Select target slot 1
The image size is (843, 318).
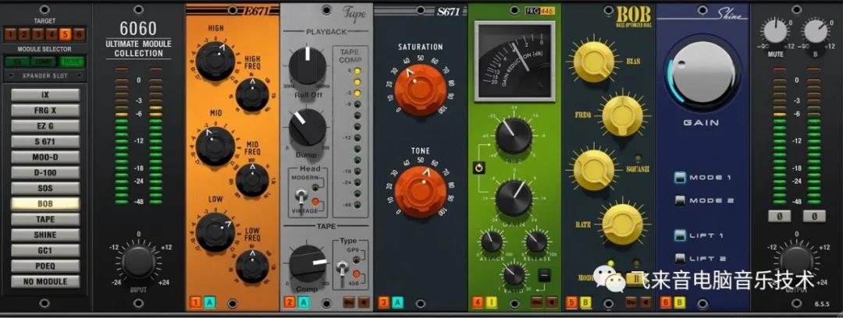[10, 34]
